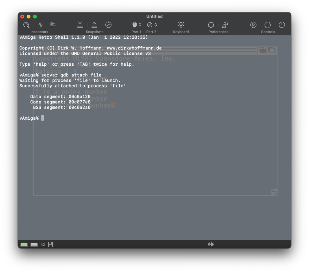Select the Port 1 mouse device icon
This screenshot has height=272, width=309.
pyautogui.click(x=135, y=25)
